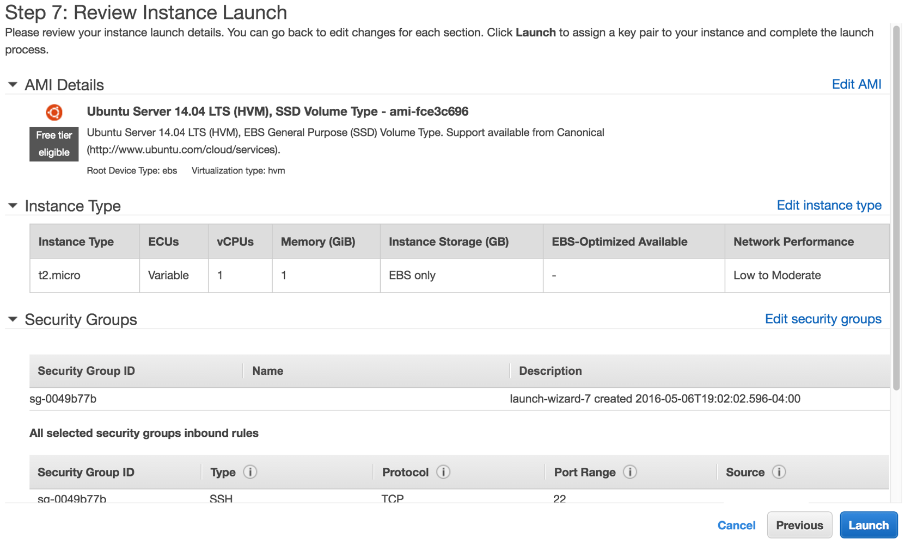
Task: Click the Type column info icon
Action: [250, 472]
